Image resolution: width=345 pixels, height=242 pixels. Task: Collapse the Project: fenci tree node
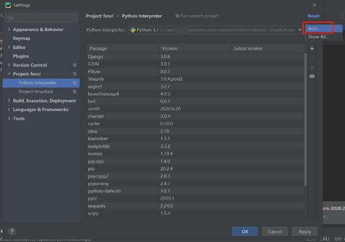click(9, 74)
